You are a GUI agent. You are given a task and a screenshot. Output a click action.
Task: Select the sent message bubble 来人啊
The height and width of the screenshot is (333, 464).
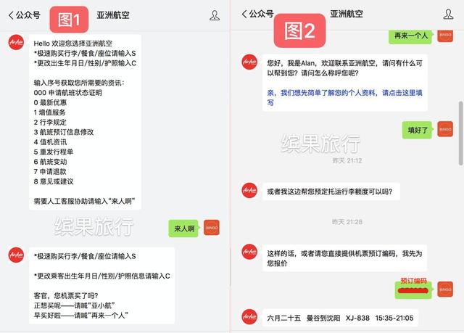(x=184, y=229)
